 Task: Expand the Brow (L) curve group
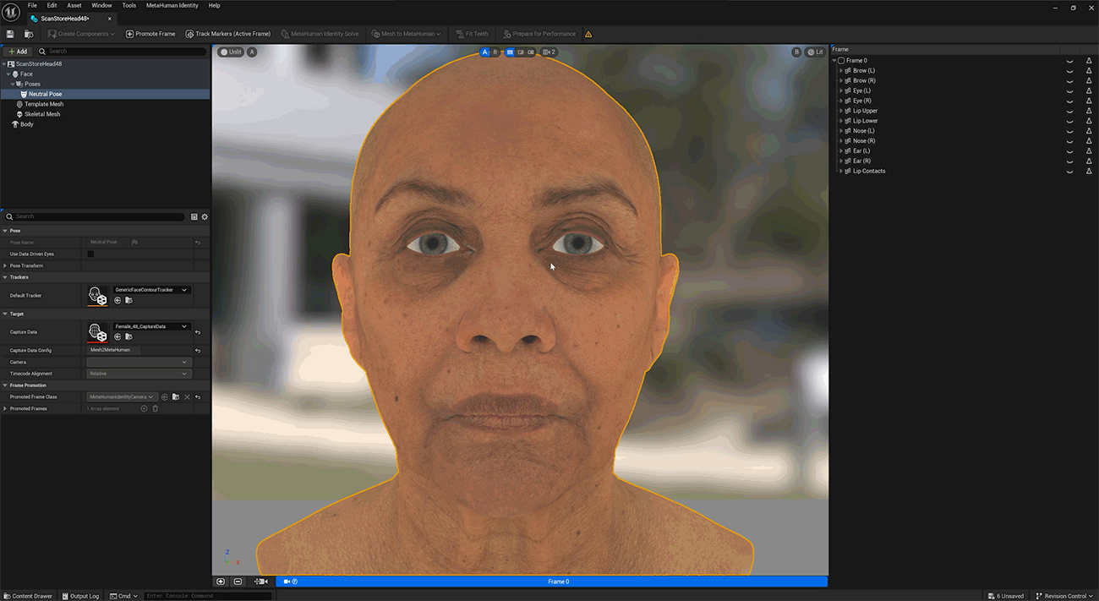click(840, 71)
